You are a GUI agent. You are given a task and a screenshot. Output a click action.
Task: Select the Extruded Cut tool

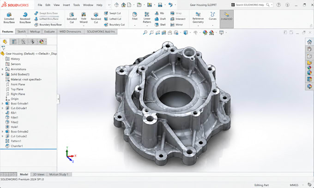pyautogui.click(x=72, y=18)
